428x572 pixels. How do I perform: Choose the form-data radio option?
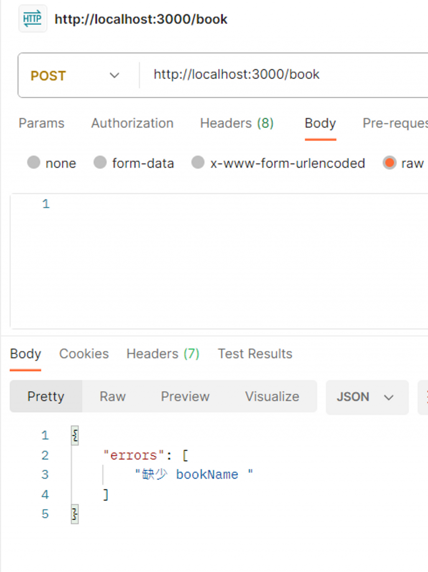pyautogui.click(x=100, y=163)
